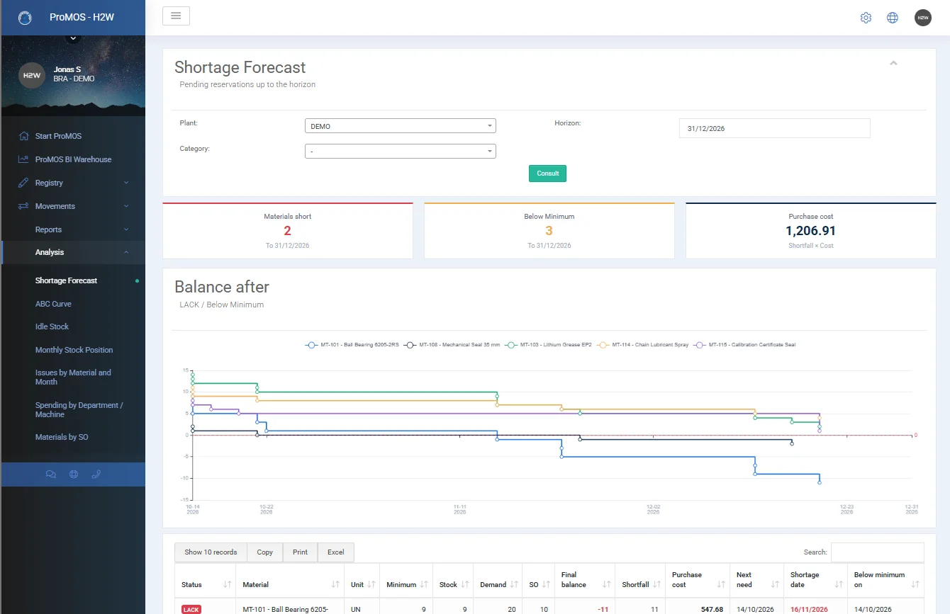Click the globe icon in sidebar footer
The height and width of the screenshot is (614, 950).
pos(74,474)
